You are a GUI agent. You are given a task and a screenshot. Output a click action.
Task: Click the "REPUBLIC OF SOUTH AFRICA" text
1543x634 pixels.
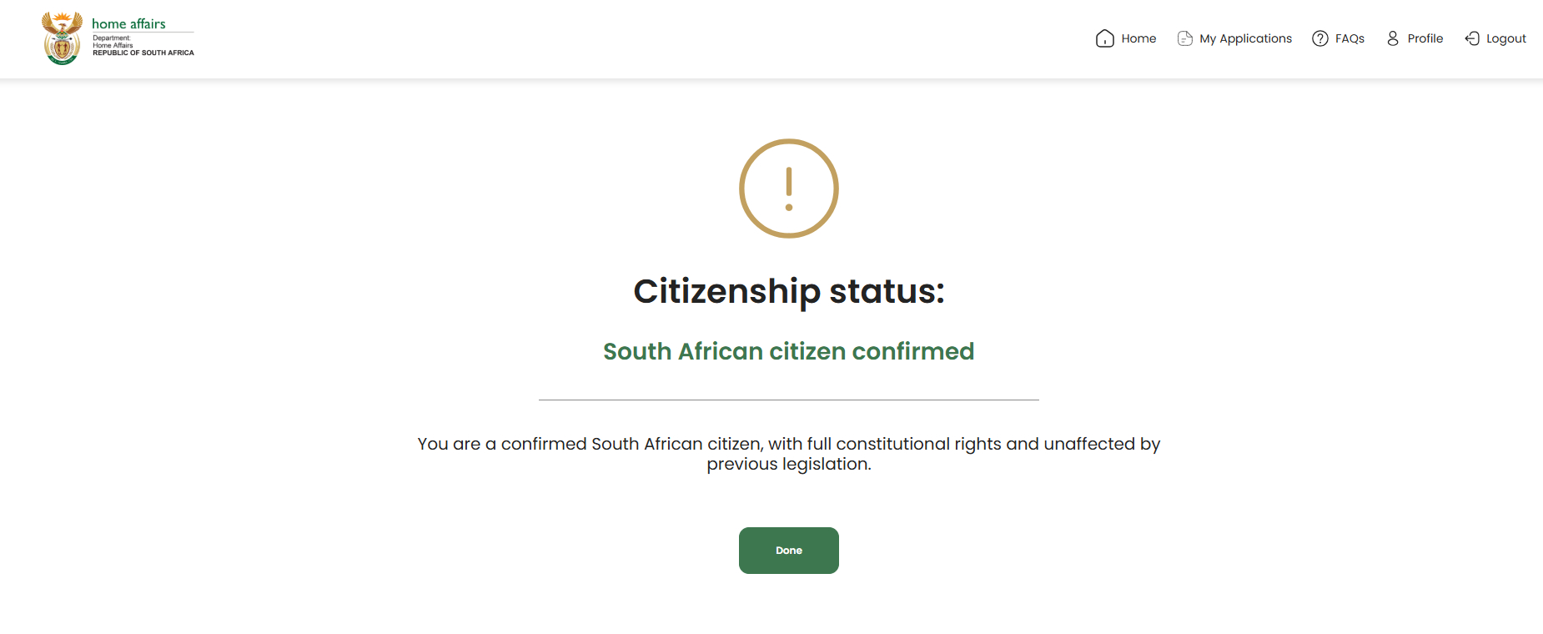(143, 53)
